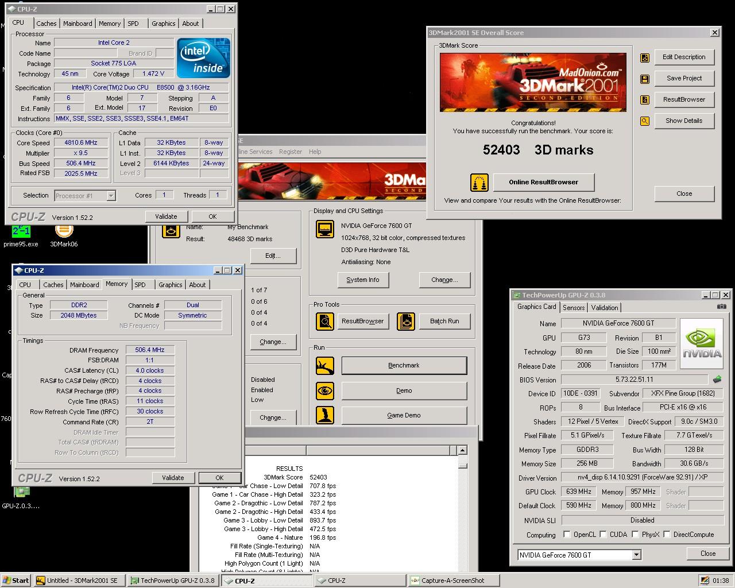This screenshot has width=735, height=588.
Task: Click the Start button on taskbar
Action: click(x=16, y=581)
